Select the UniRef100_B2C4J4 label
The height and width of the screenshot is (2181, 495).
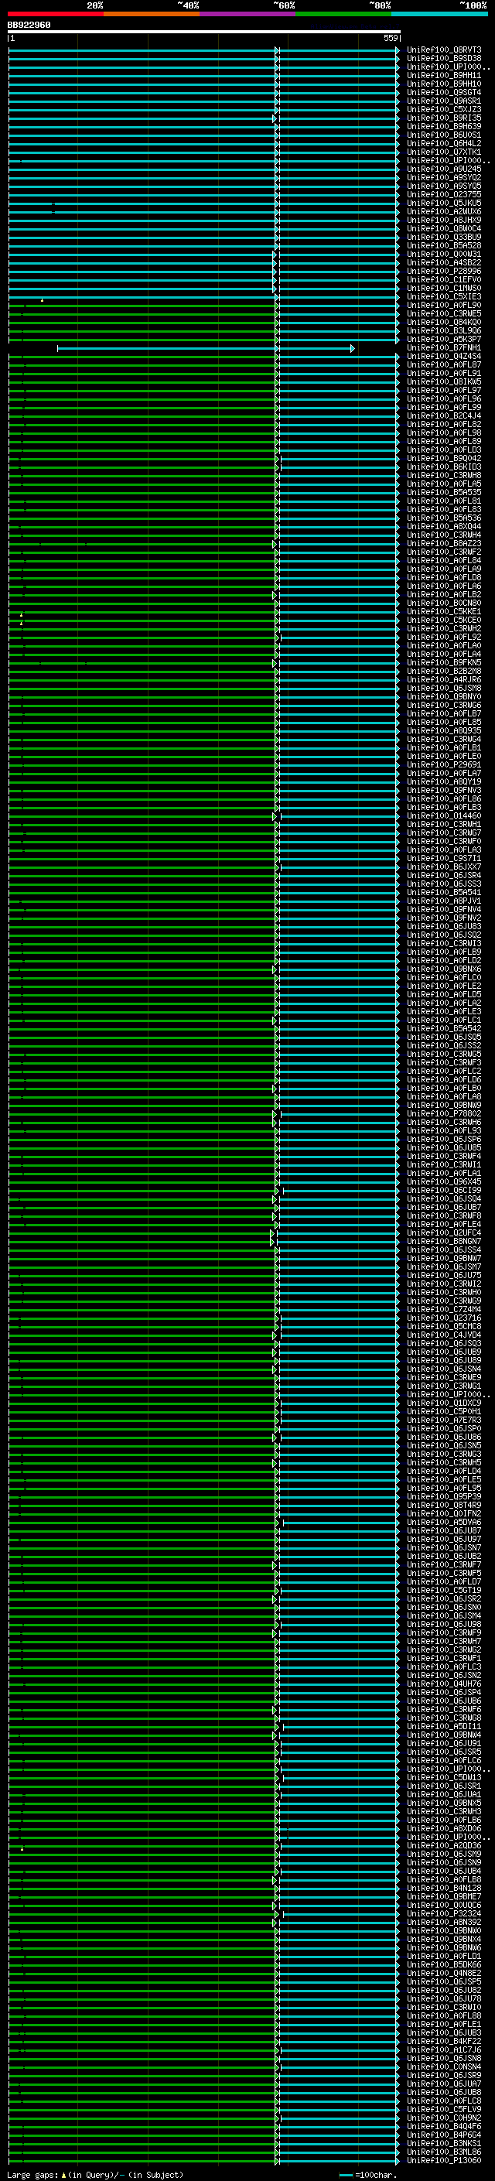pyautogui.click(x=443, y=415)
